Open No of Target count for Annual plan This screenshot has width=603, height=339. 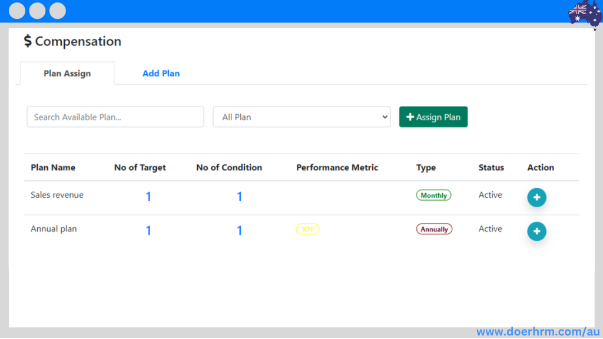[x=148, y=230]
